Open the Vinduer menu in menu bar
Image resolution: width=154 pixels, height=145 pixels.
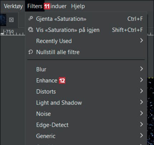(56, 6)
